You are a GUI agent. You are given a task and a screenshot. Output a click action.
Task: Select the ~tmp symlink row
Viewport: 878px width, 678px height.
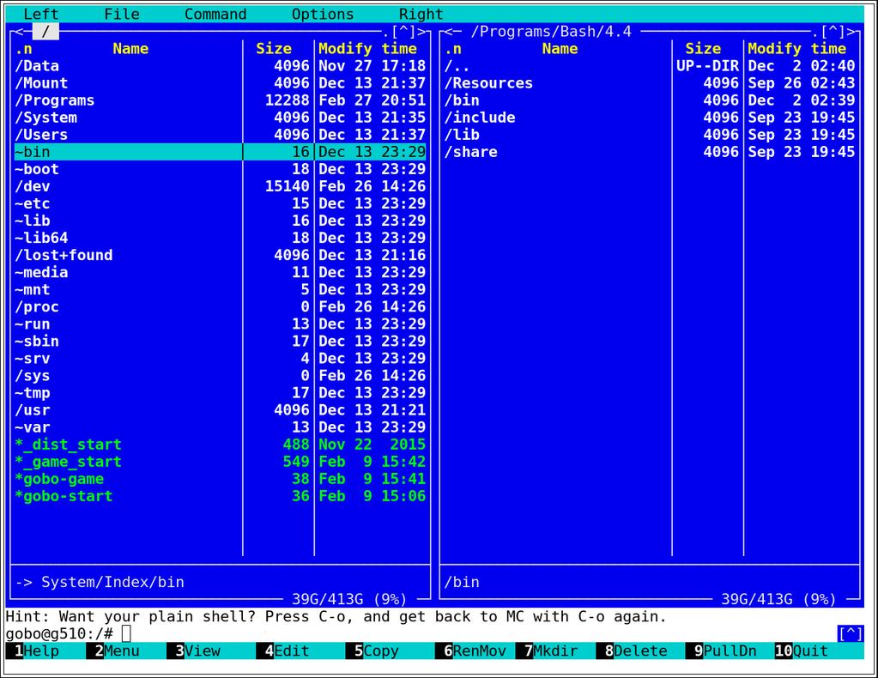tap(220, 393)
